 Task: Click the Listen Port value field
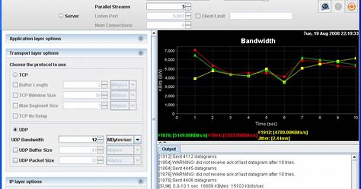[x=166, y=16]
